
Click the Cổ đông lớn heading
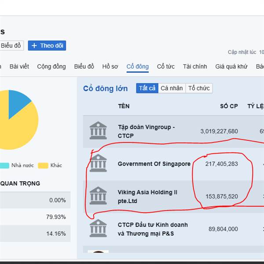[x=106, y=88]
